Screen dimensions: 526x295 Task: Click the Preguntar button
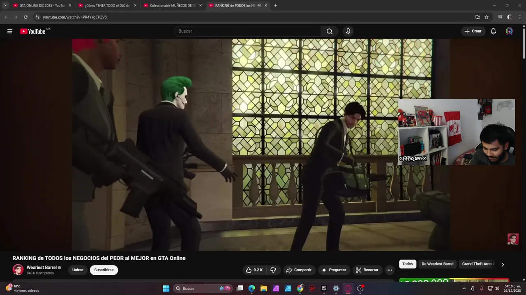pos(334,270)
